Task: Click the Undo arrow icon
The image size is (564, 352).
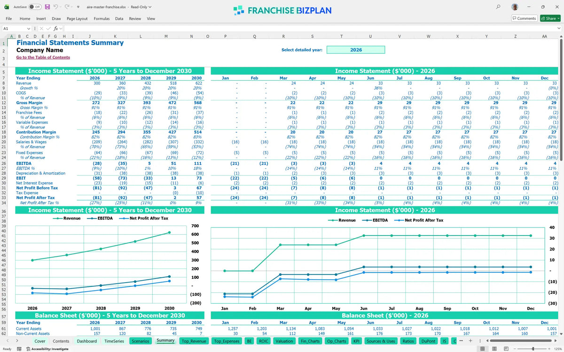Action: click(x=56, y=8)
